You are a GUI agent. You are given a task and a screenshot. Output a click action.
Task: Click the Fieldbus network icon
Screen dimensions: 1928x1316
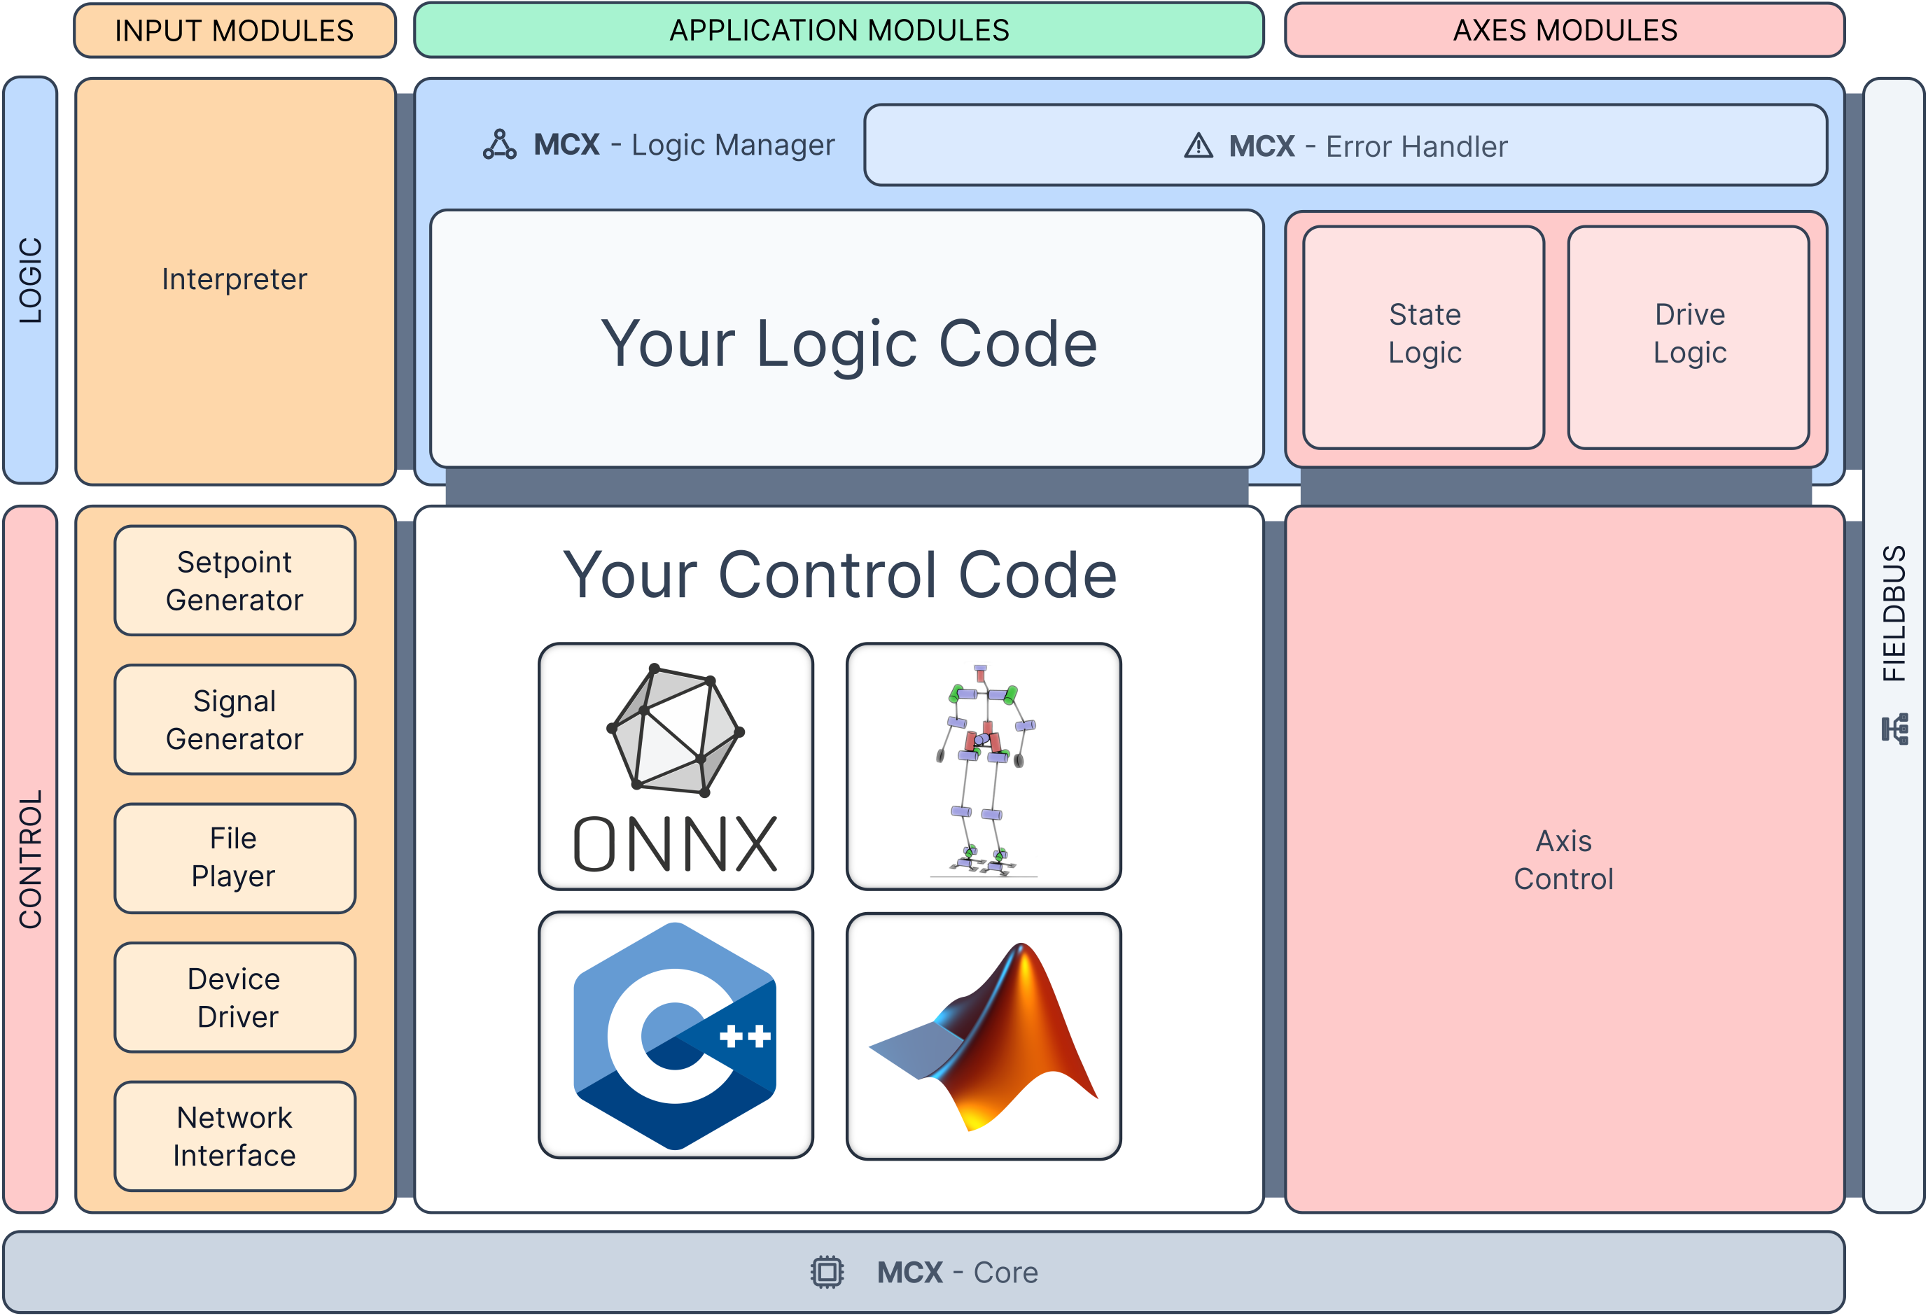click(x=1895, y=729)
